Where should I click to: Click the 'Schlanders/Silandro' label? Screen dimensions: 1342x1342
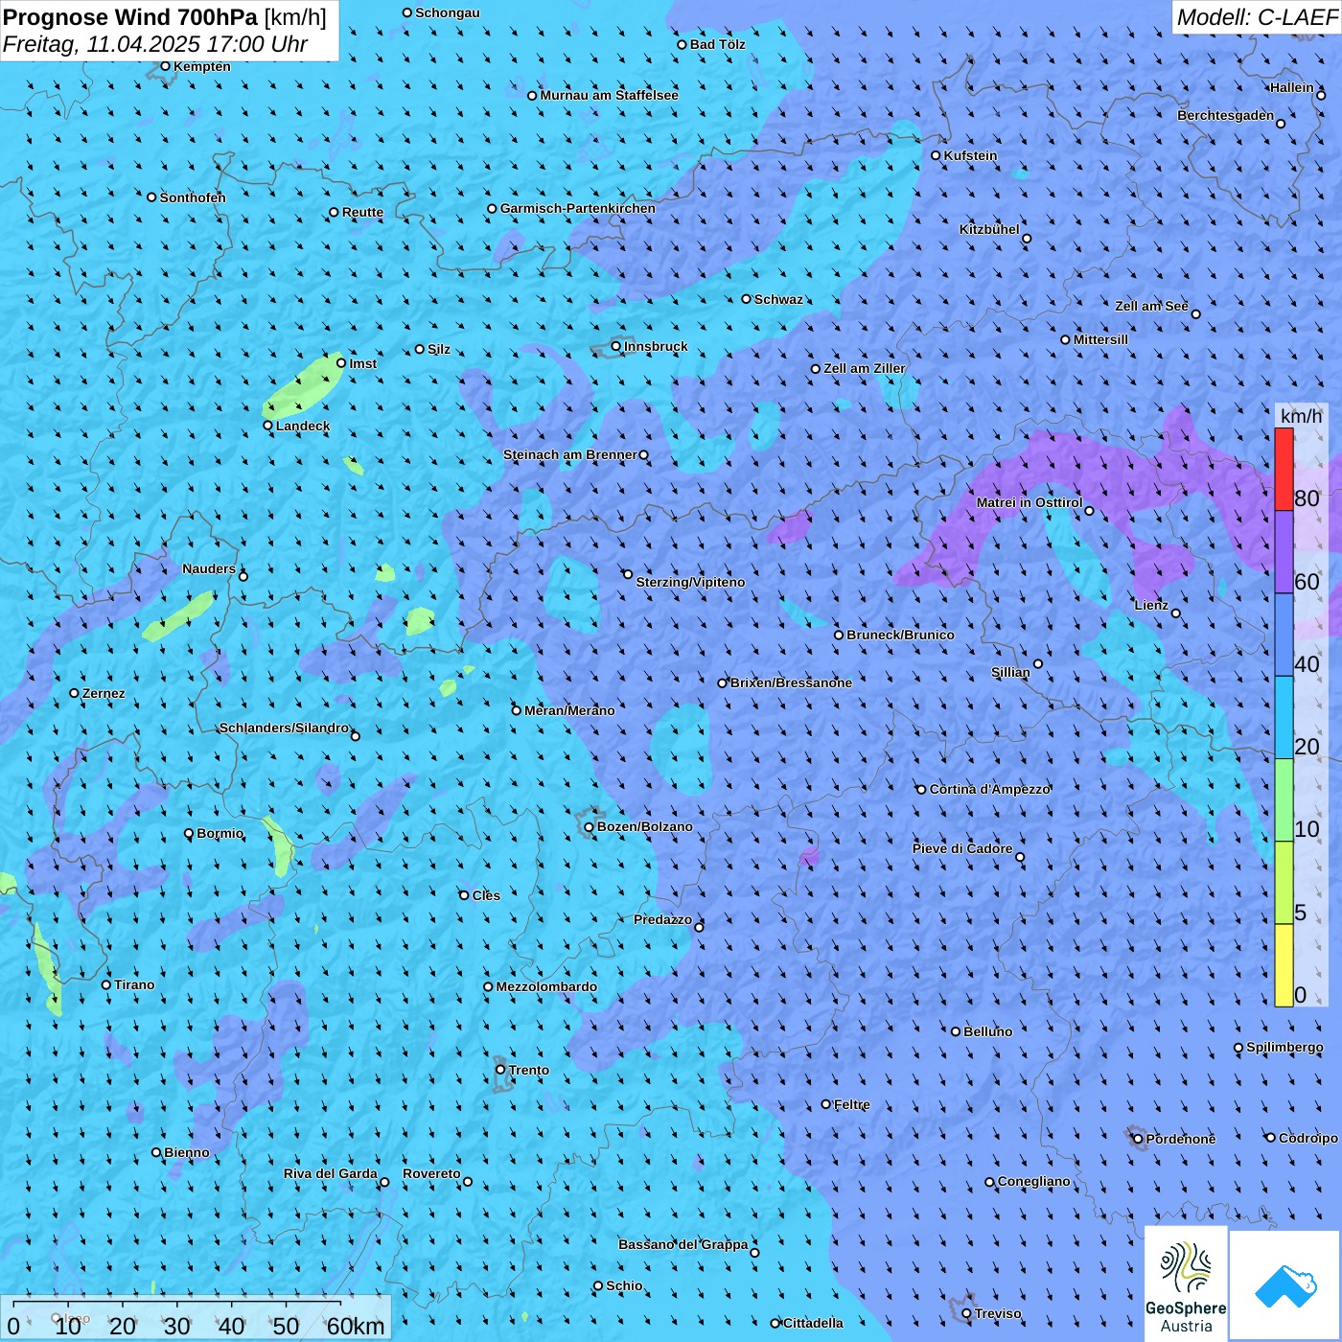[284, 728]
